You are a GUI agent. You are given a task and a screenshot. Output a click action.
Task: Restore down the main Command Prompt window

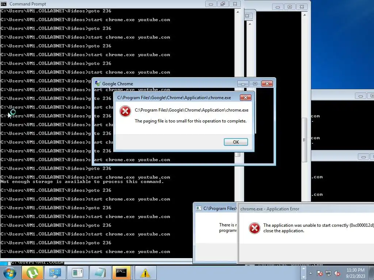[x=223, y=4]
